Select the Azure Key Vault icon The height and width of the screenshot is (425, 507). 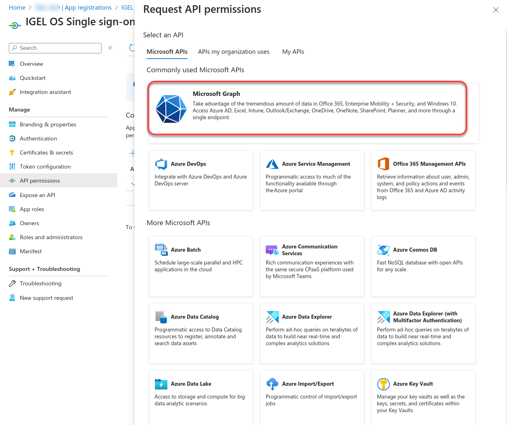[x=383, y=384]
